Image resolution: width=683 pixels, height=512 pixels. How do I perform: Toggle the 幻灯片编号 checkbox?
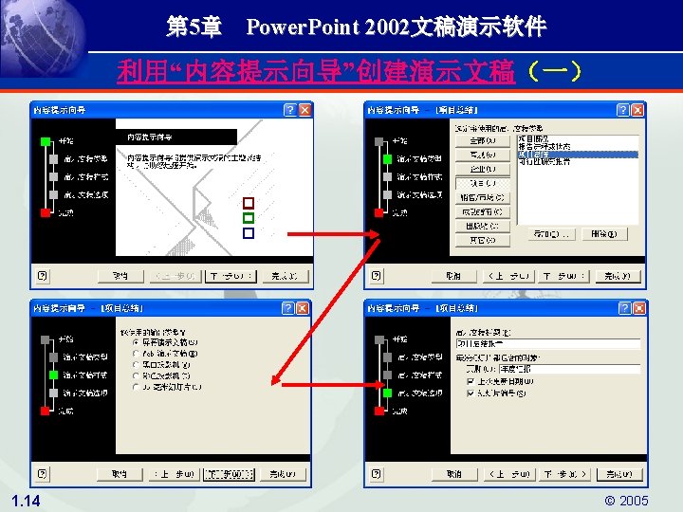tap(471, 393)
